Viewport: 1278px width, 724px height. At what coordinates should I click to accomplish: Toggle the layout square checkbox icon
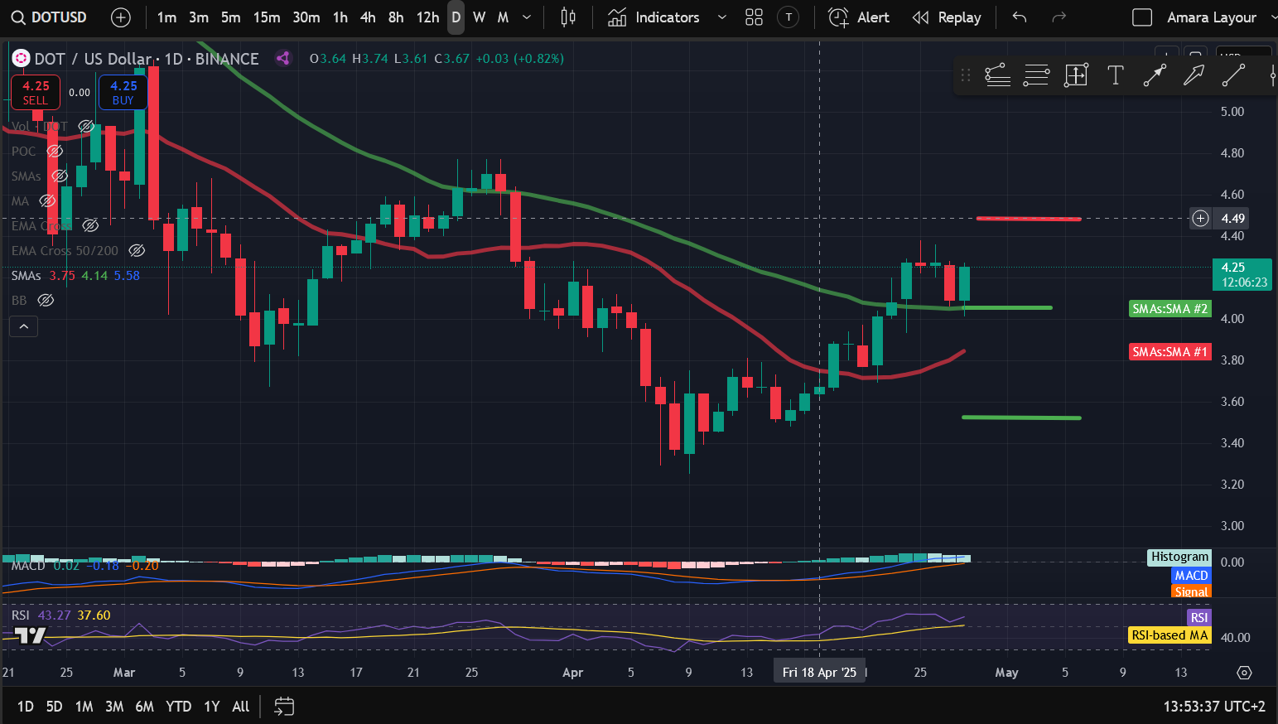pos(1142,17)
